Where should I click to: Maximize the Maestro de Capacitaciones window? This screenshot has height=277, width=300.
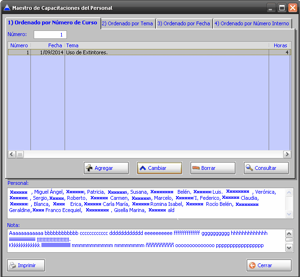click(282, 8)
